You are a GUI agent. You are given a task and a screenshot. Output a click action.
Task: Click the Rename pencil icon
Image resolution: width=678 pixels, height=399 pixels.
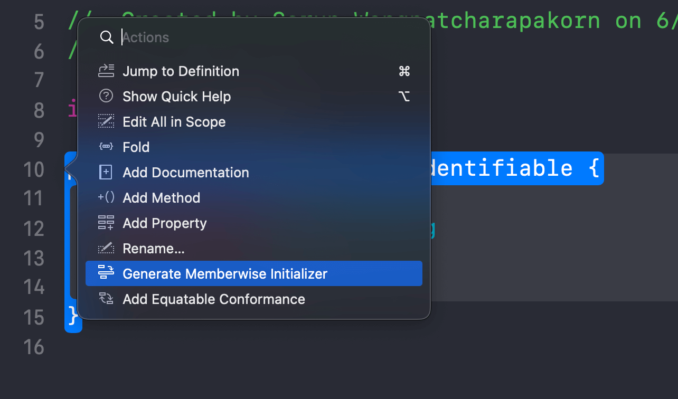[x=106, y=249]
